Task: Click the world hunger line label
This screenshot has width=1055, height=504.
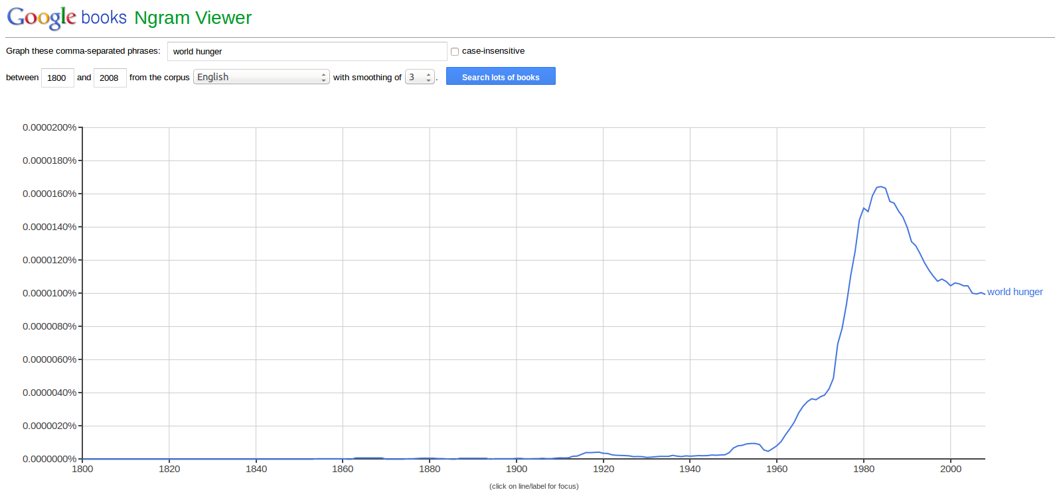Action: pos(1014,292)
